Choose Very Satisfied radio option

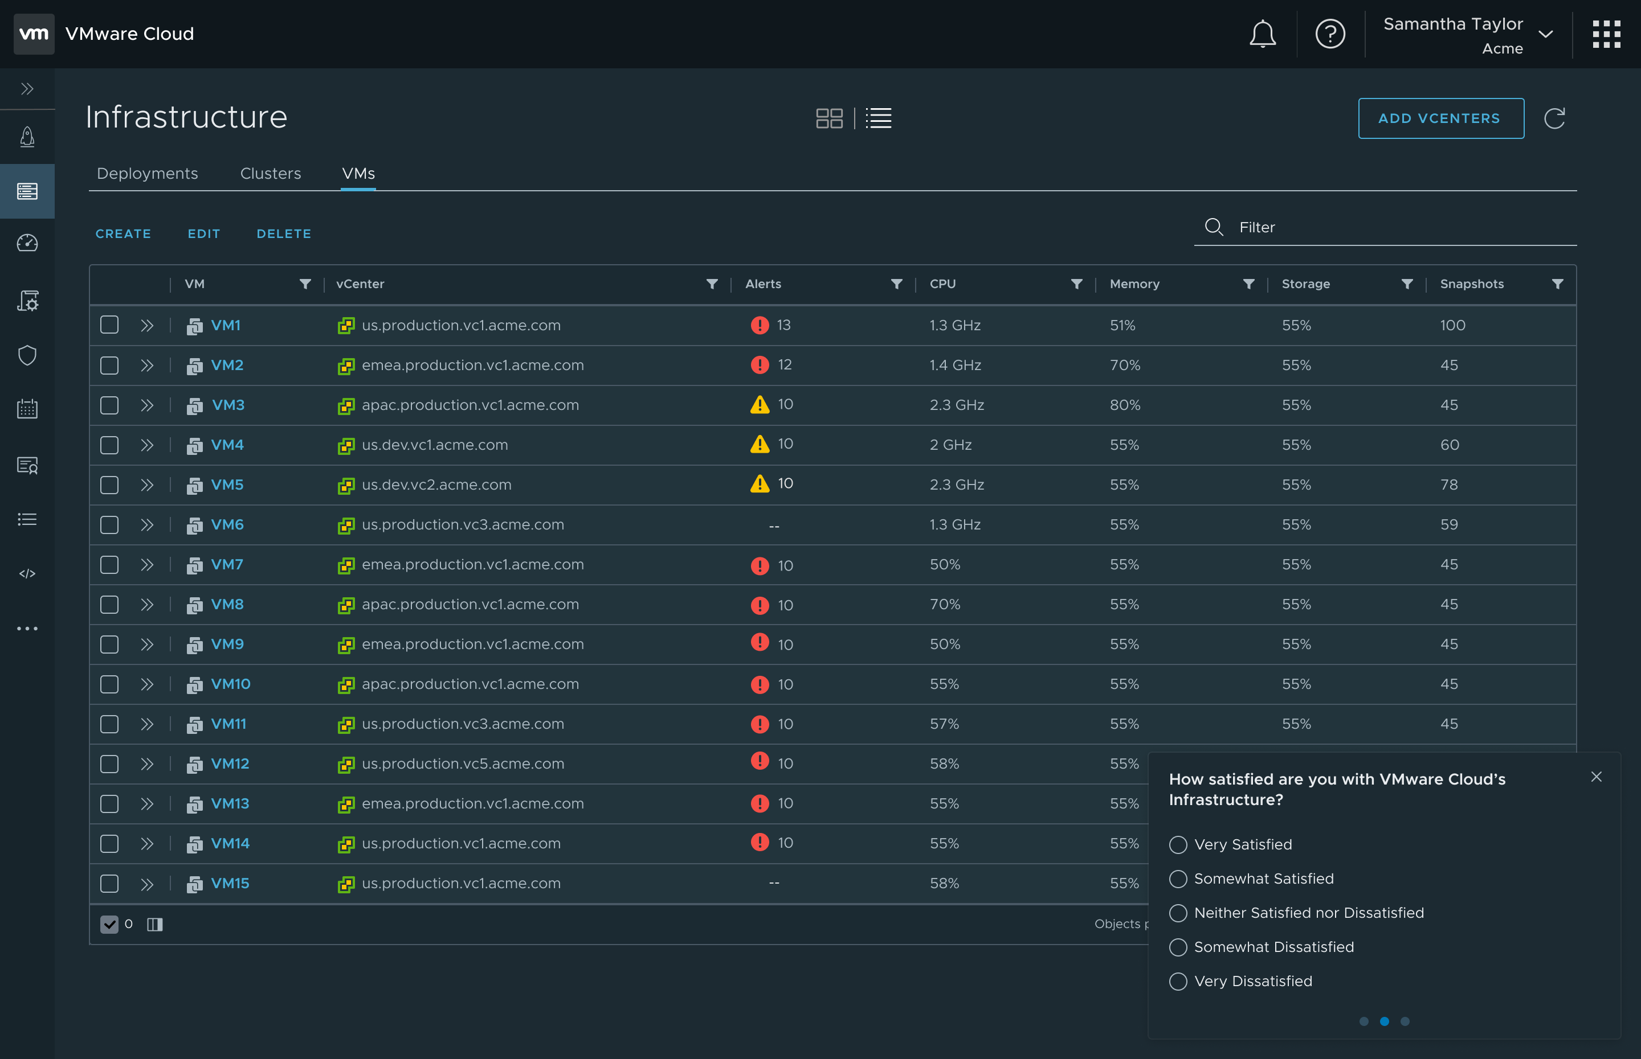click(x=1178, y=844)
